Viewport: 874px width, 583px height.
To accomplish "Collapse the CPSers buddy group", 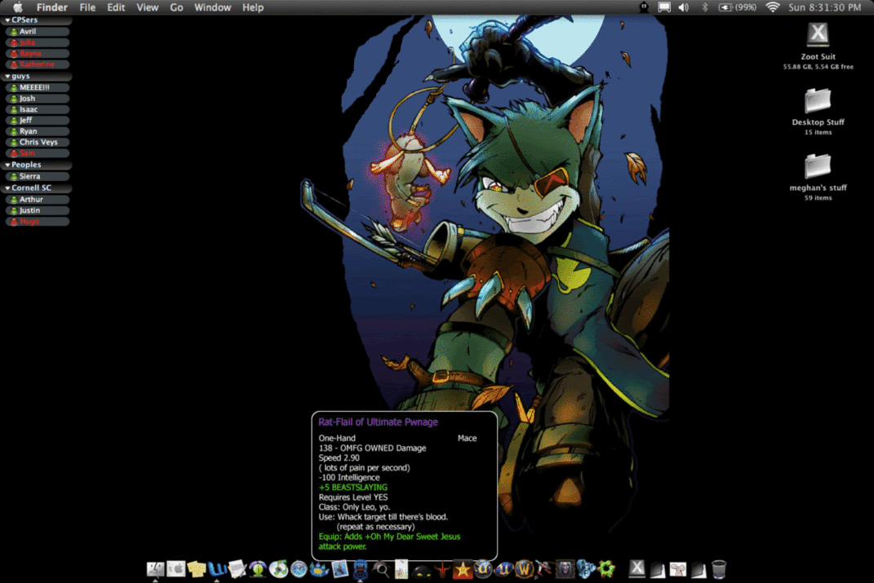I will [7, 20].
